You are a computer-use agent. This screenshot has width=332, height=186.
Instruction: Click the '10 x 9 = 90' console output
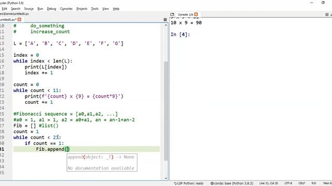tap(186, 23)
